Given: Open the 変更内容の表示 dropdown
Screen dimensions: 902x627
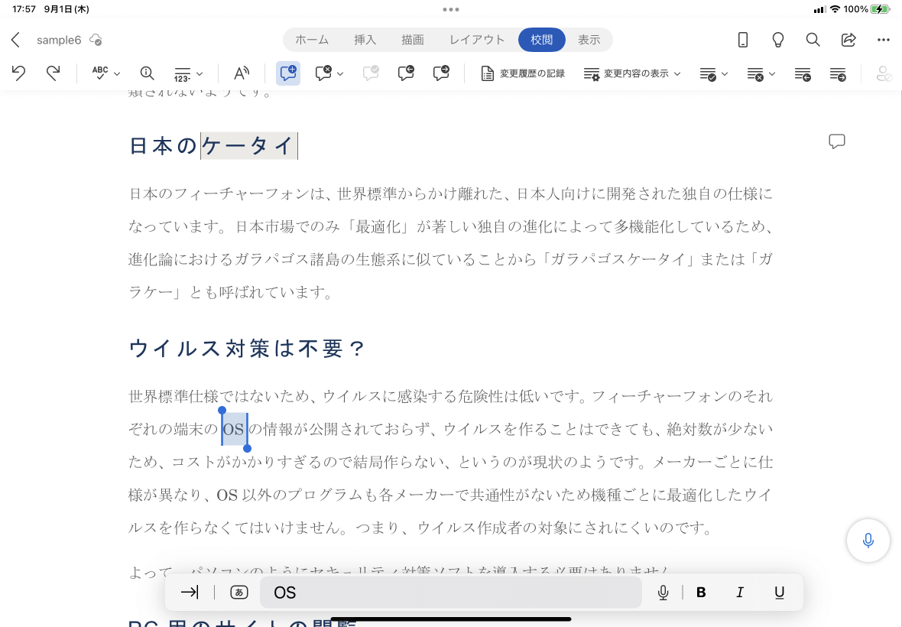Looking at the screenshot, I should (x=632, y=73).
